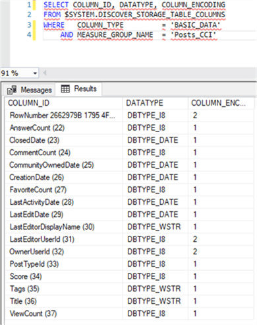The image size is (257, 325).
Task: Switch to the Messages tab
Action: (x=29, y=90)
